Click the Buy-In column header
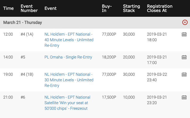Viewport: 190px width, 118px height. (107, 9)
